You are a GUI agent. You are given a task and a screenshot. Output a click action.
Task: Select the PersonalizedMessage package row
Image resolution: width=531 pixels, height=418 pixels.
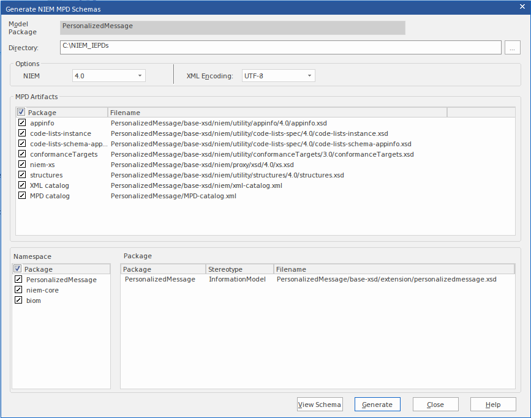click(160, 280)
